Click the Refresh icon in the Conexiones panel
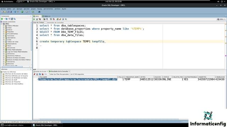Viewport: 227px width, 127px height. pos(6,19)
